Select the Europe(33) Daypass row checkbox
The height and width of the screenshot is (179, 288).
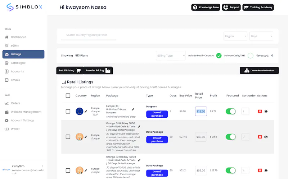click(68, 111)
